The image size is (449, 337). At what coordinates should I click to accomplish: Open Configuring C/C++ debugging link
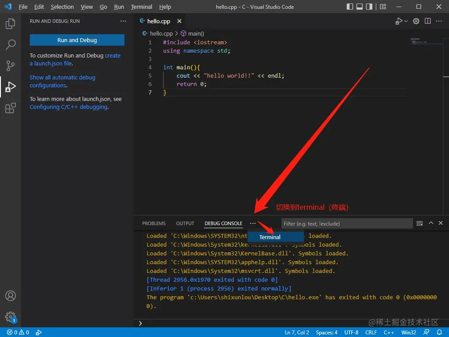point(69,107)
